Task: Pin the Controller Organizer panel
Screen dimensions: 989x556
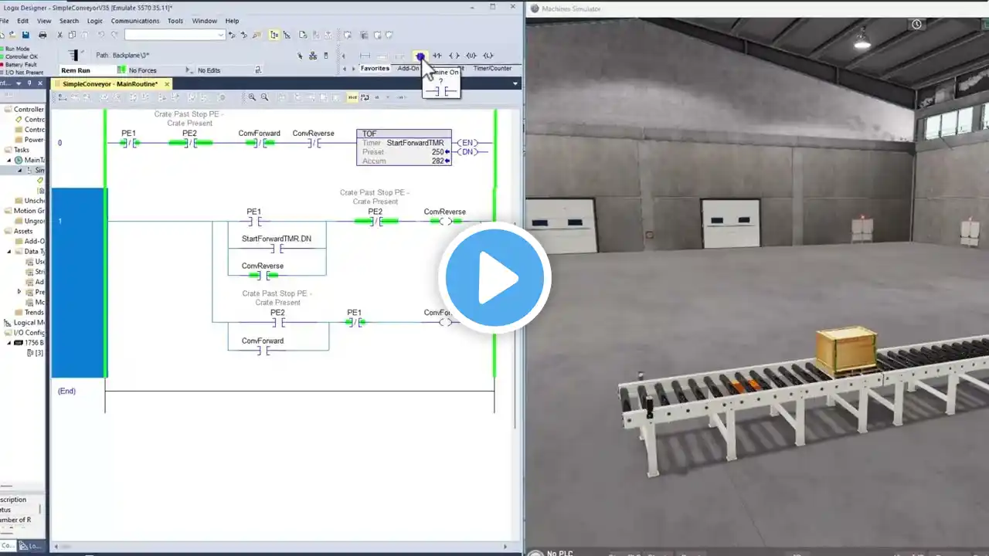Action: coord(29,83)
